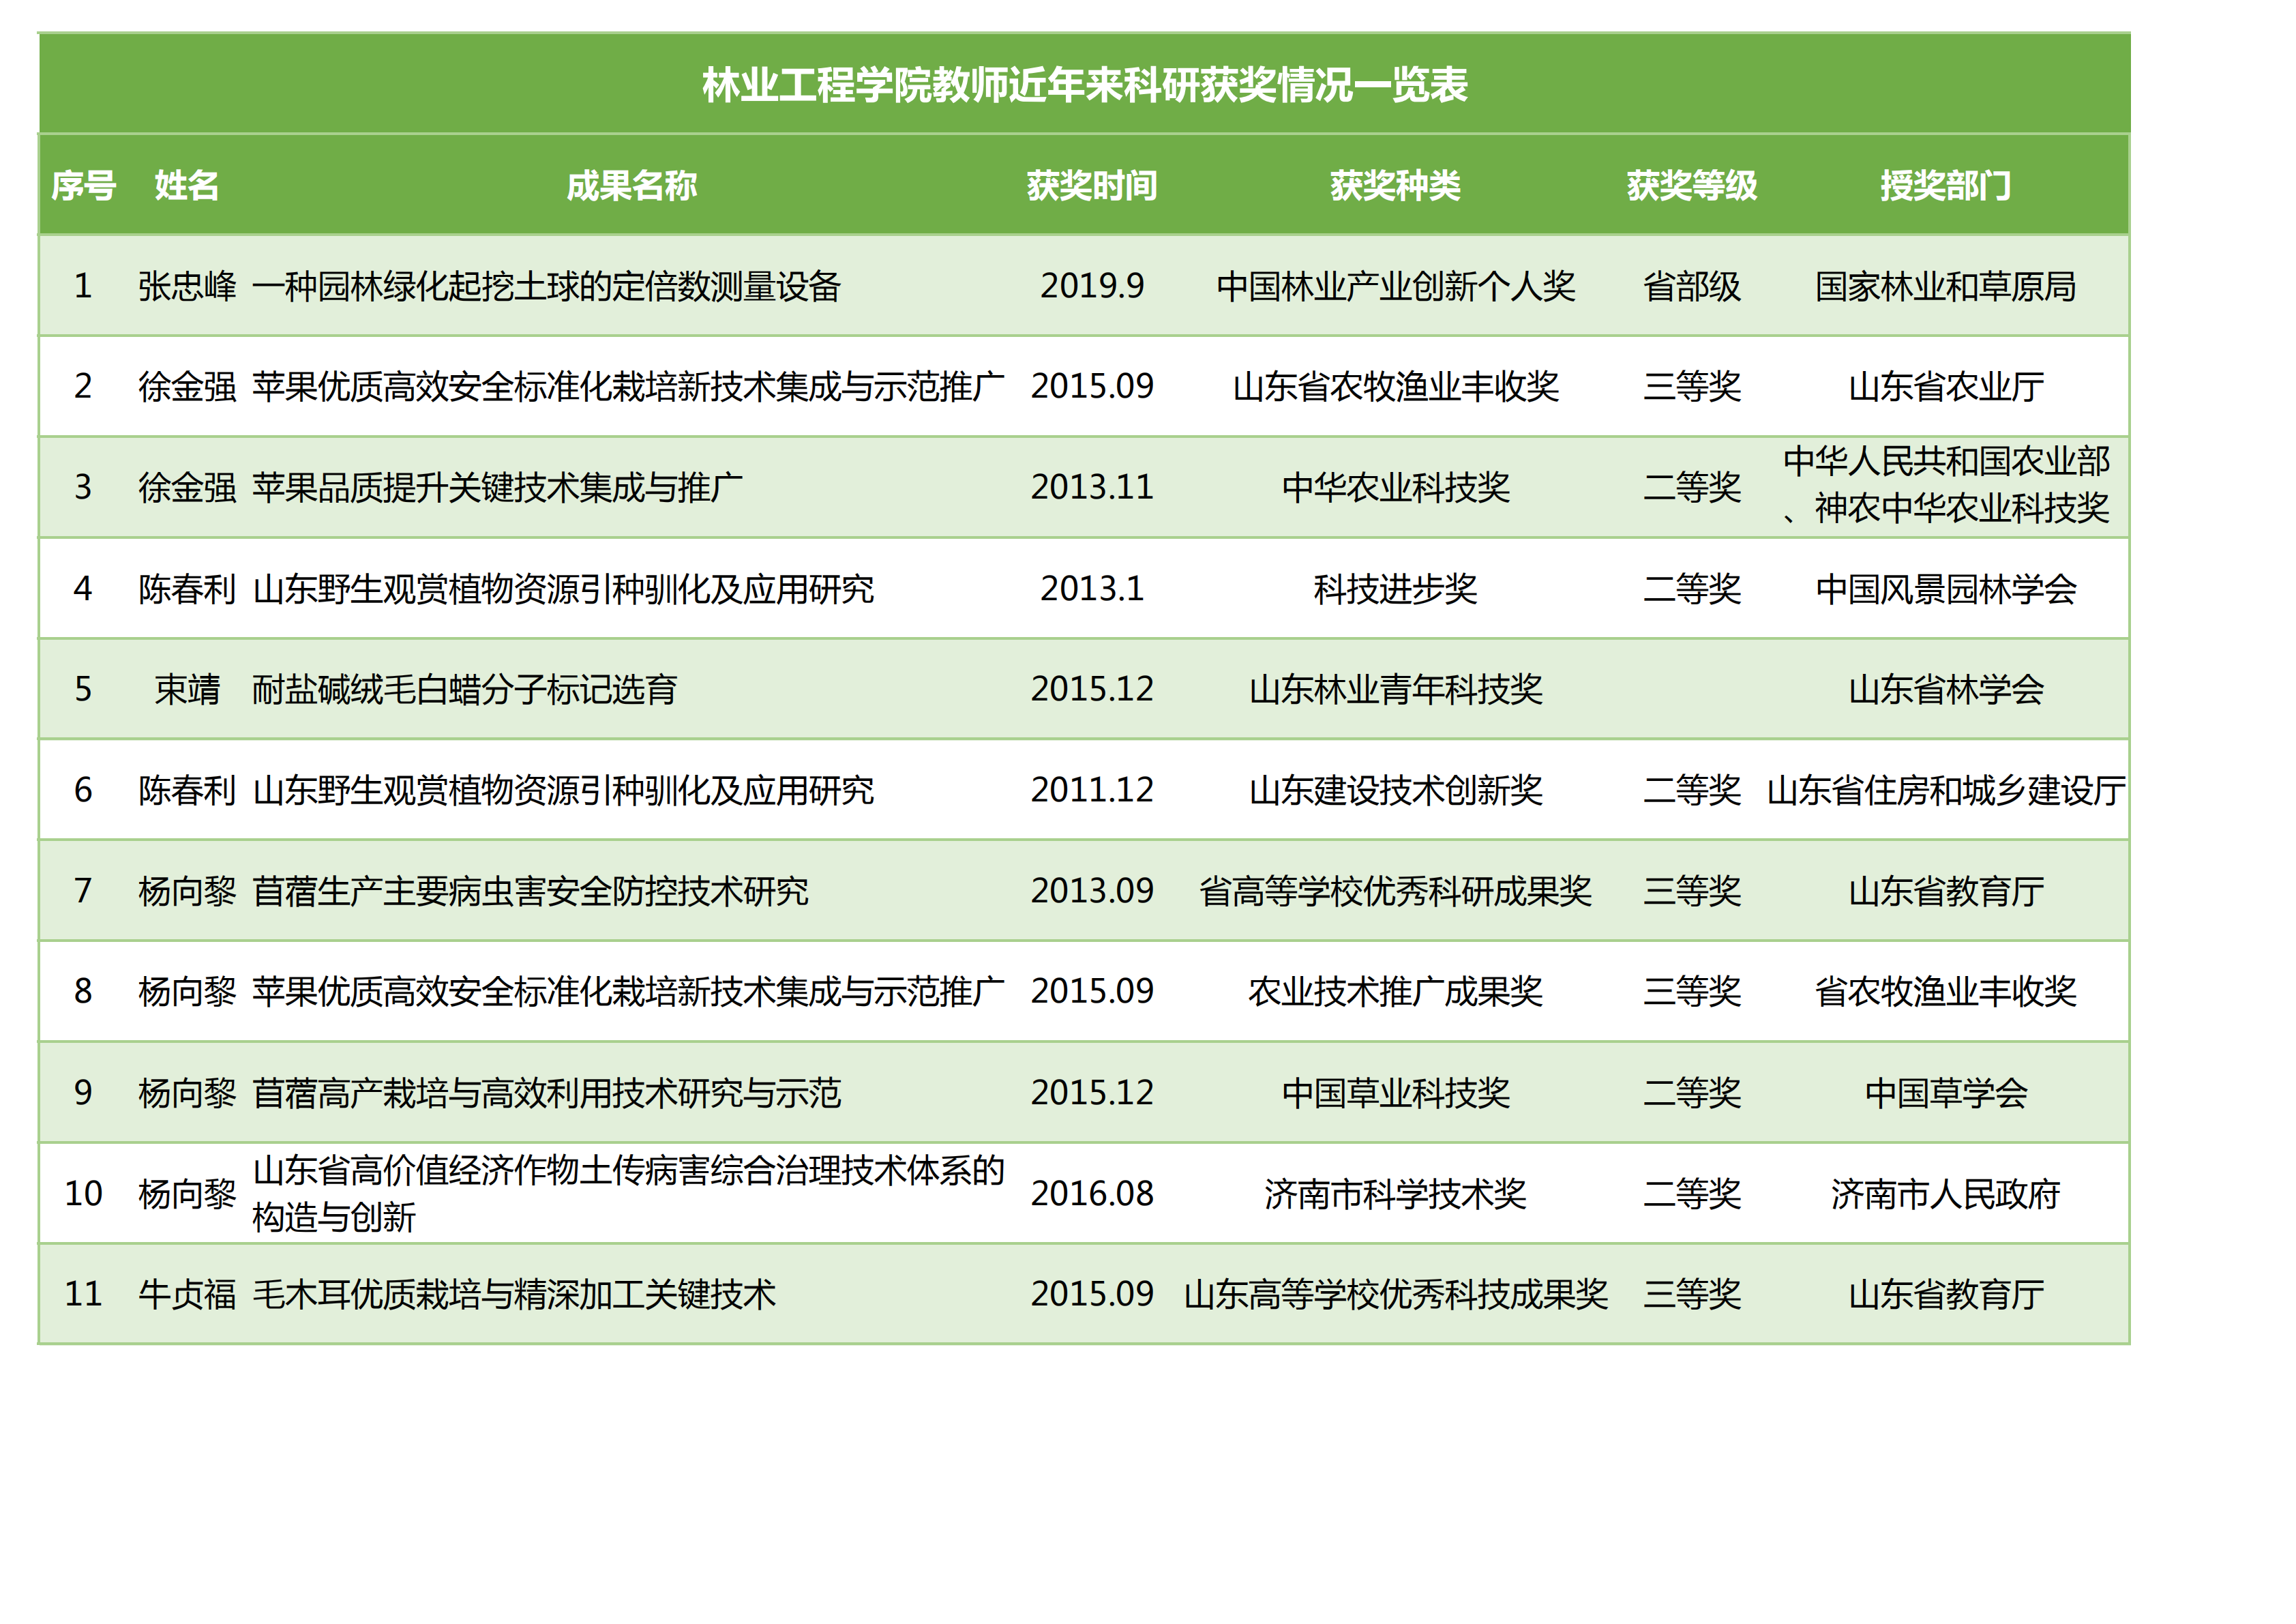This screenshot has width=2296, height=1624.
Task: Click the 序号 column header
Action: tap(84, 185)
